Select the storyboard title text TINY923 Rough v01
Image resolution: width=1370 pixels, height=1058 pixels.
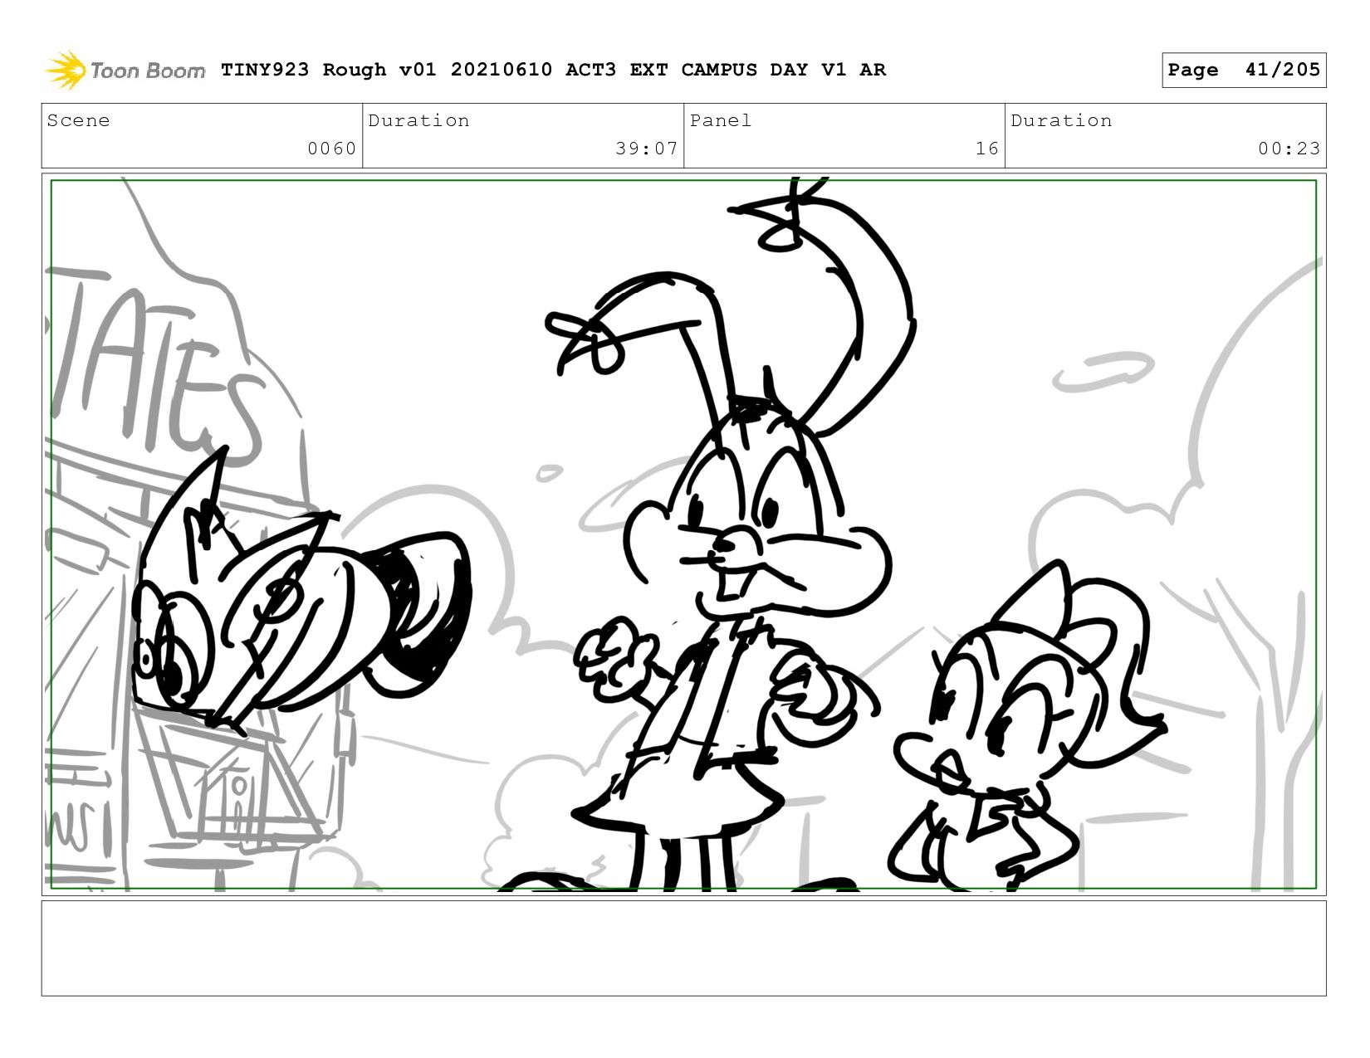(328, 70)
